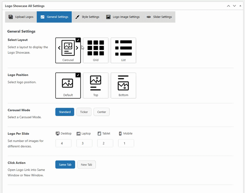The width and height of the screenshot is (245, 193).
Task: Switch to General Settings tab
Action: tap(54, 17)
